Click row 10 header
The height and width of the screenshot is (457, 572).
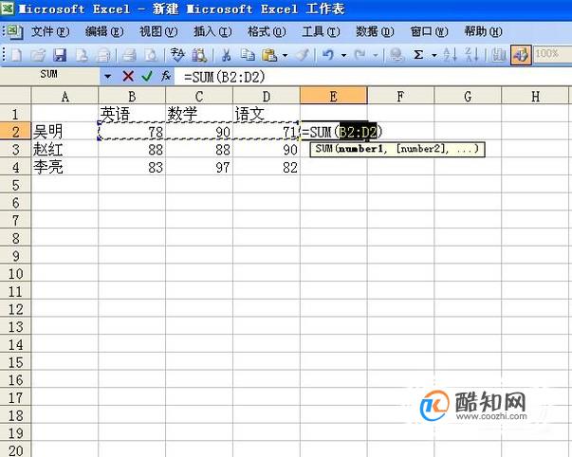(16, 274)
